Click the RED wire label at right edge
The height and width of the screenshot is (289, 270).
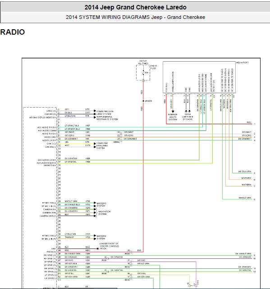tap(249, 122)
